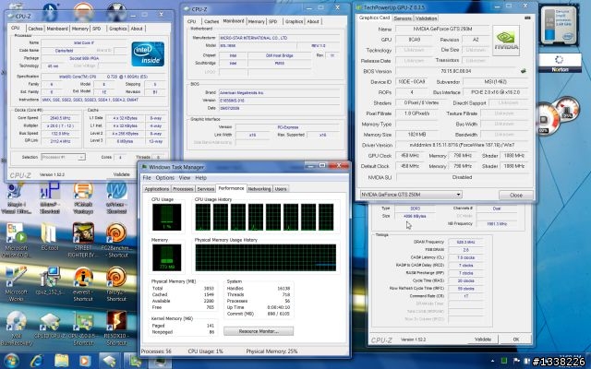Open the Magic-i Visual Effects desktop icon
This screenshot has height=369, width=591.
(16, 198)
